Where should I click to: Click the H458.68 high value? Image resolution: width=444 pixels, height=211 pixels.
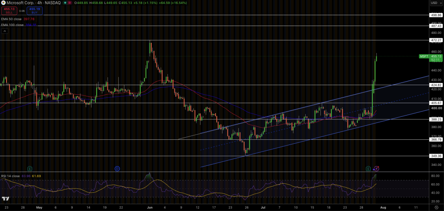(96, 3)
